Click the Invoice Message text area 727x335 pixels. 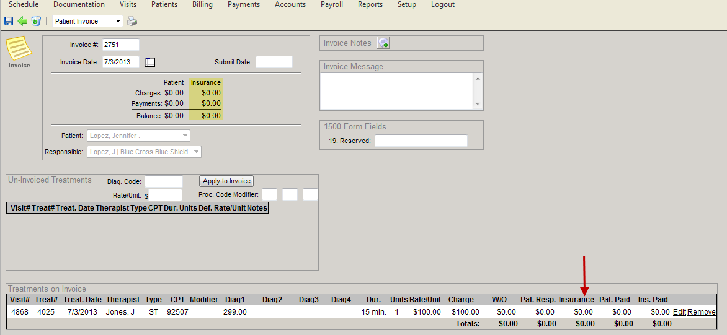tap(396, 91)
